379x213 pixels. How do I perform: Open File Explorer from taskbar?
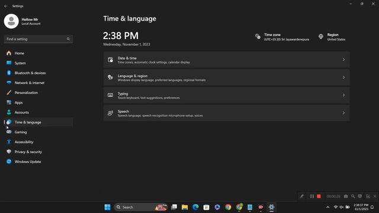point(185,207)
